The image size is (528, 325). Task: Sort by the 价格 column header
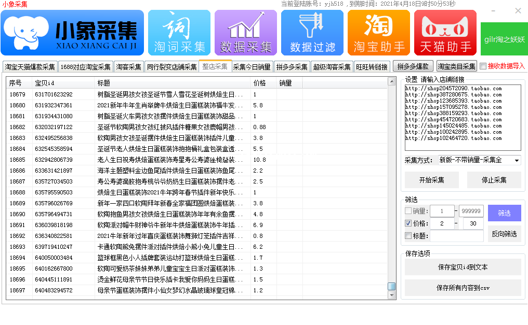pyautogui.click(x=263, y=83)
